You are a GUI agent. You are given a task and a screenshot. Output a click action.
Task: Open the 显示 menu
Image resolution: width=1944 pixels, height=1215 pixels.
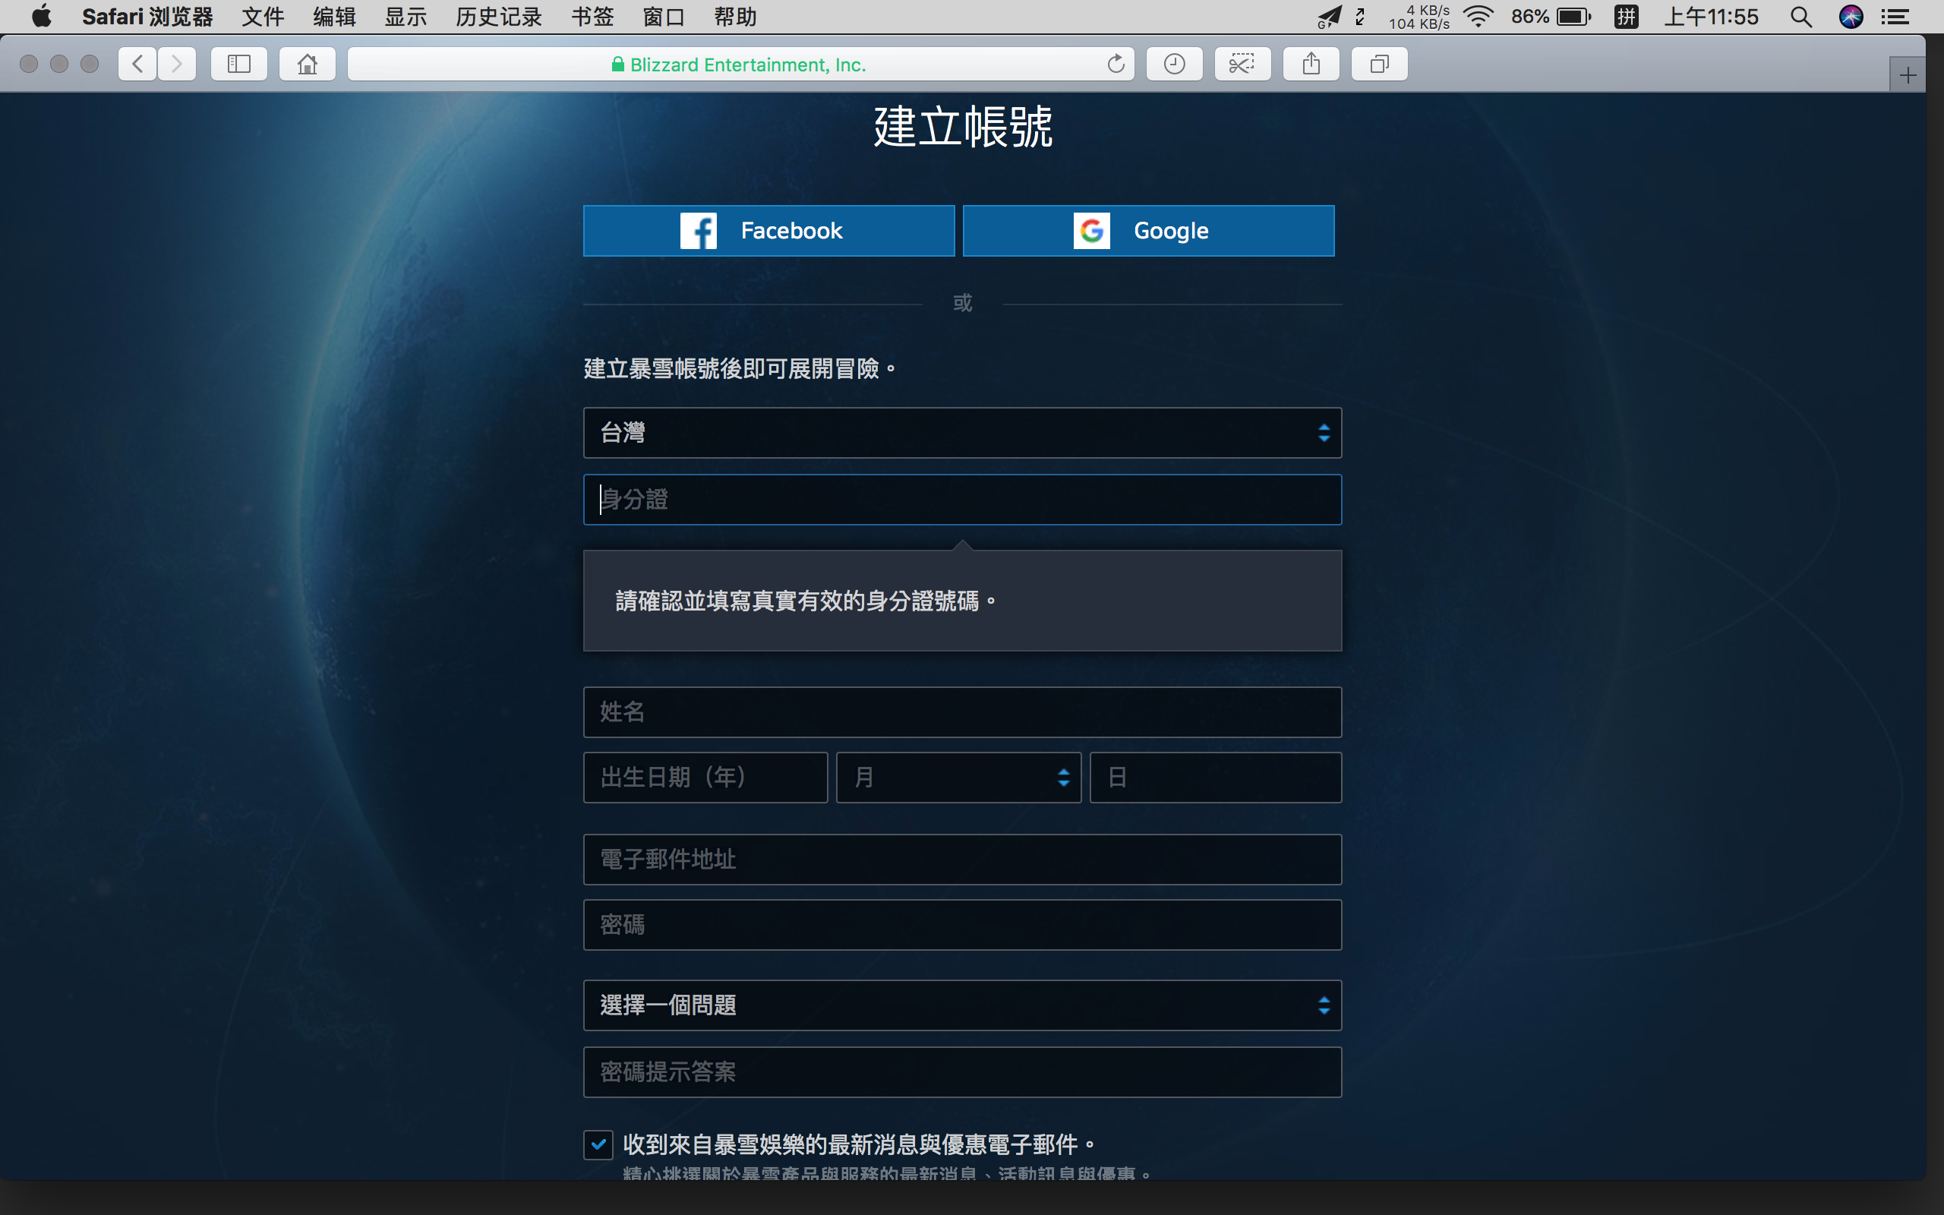click(406, 17)
